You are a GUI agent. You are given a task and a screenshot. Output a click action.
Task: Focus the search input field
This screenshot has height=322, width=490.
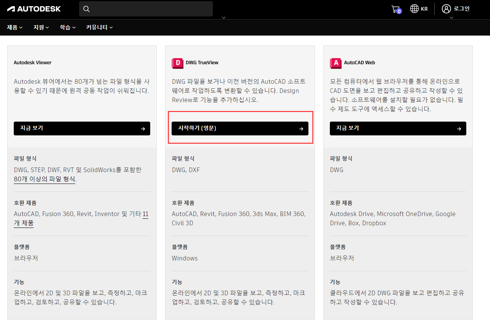(146, 9)
